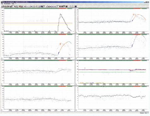Click the red alarm segment above toxic index chart
This screenshot has height=116, width=150.
pyautogui.click(x=62, y=8)
